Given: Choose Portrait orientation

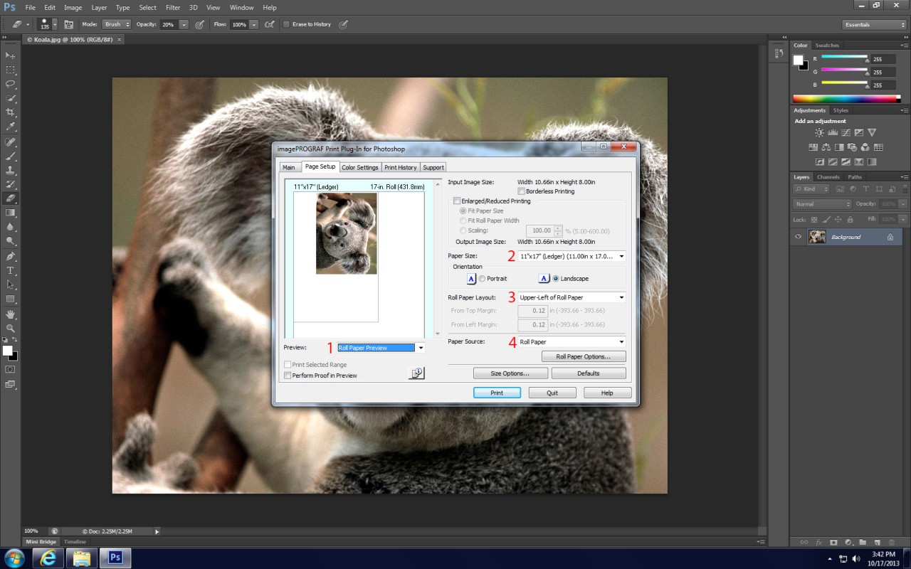Looking at the screenshot, I should (482, 279).
